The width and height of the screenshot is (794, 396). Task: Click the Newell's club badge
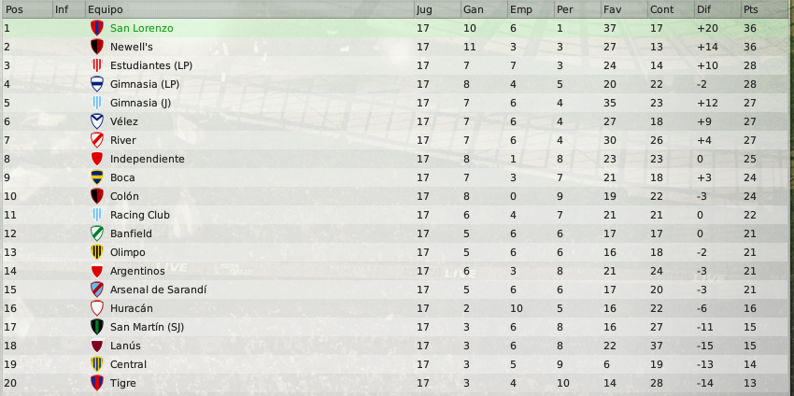click(x=97, y=47)
